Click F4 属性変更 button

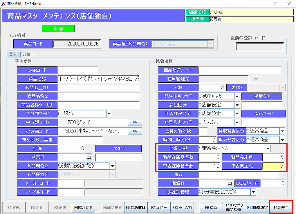(84, 207)
